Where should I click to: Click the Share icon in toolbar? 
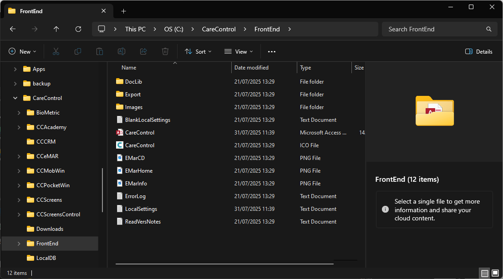point(143,51)
